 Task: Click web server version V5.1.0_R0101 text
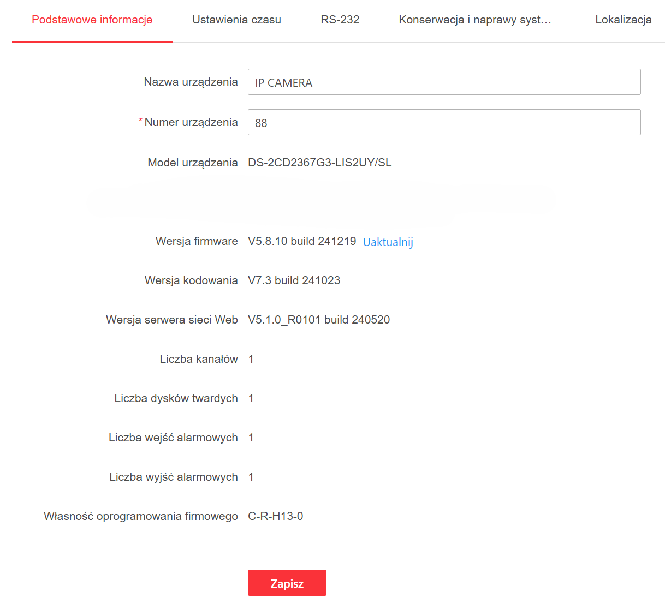319,320
